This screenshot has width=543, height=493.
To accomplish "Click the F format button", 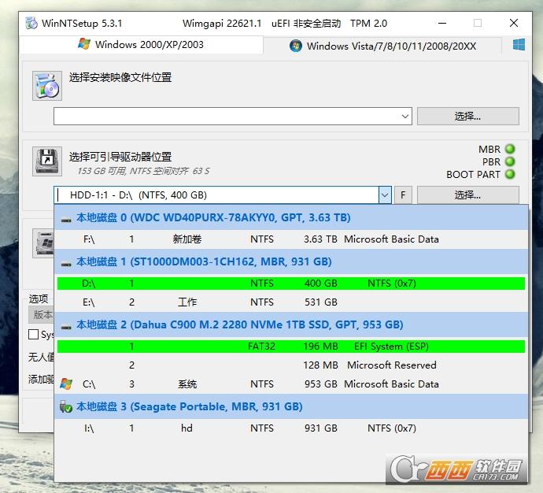I will 403,195.
